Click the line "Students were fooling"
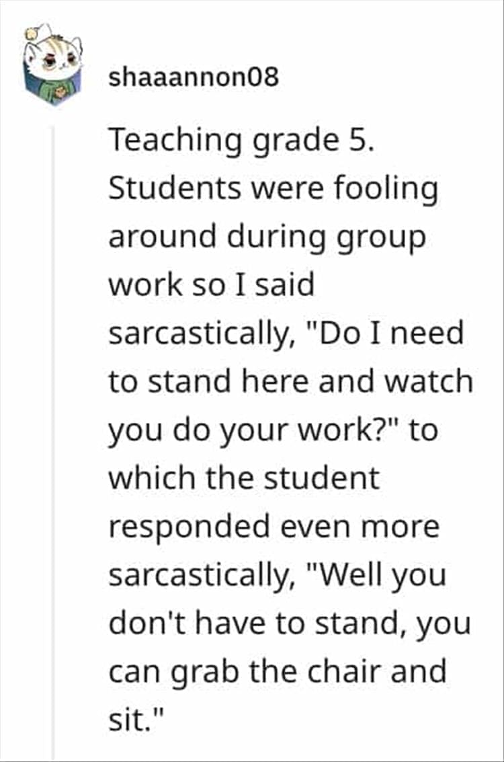The image size is (504, 762). click(273, 189)
